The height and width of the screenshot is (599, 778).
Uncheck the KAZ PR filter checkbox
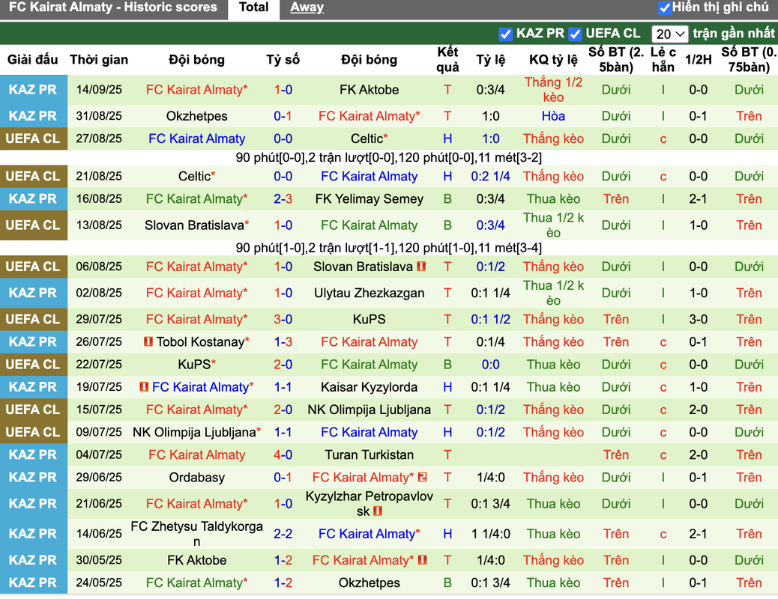tap(505, 34)
